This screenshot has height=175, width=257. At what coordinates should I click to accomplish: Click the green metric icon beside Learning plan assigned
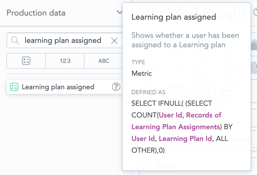(14, 87)
